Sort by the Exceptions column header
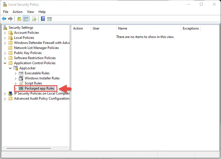Image resolution: width=221 pixels, height=159 pixels. pos(191,28)
